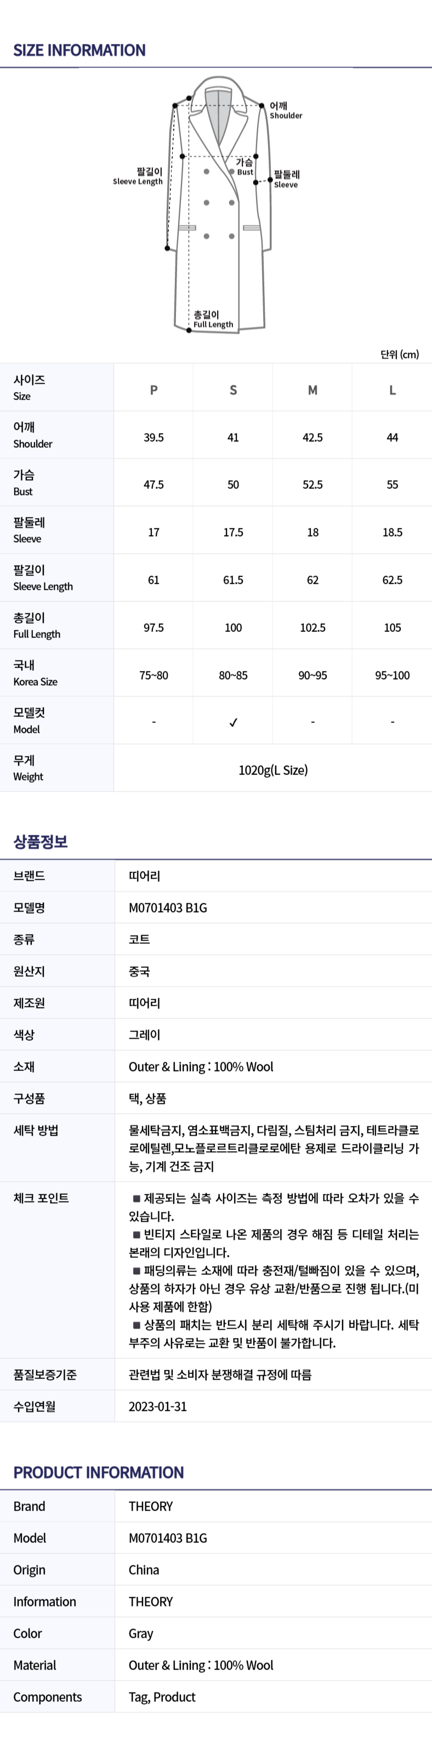Image resolution: width=432 pixels, height=1749 pixels.
Task: Click the Sleeve Length label on the diagram
Action: pos(139,176)
